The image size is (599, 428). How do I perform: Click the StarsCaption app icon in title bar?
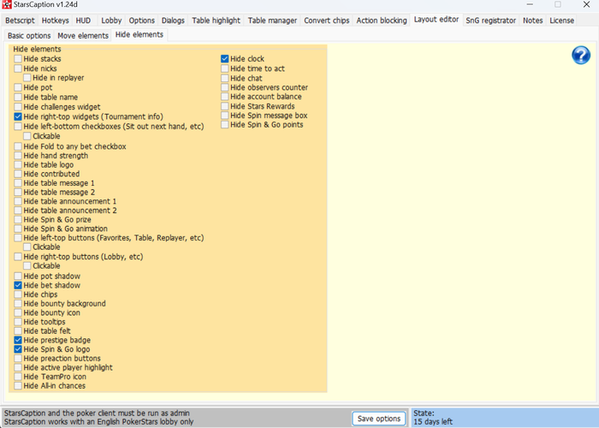coord(7,5)
